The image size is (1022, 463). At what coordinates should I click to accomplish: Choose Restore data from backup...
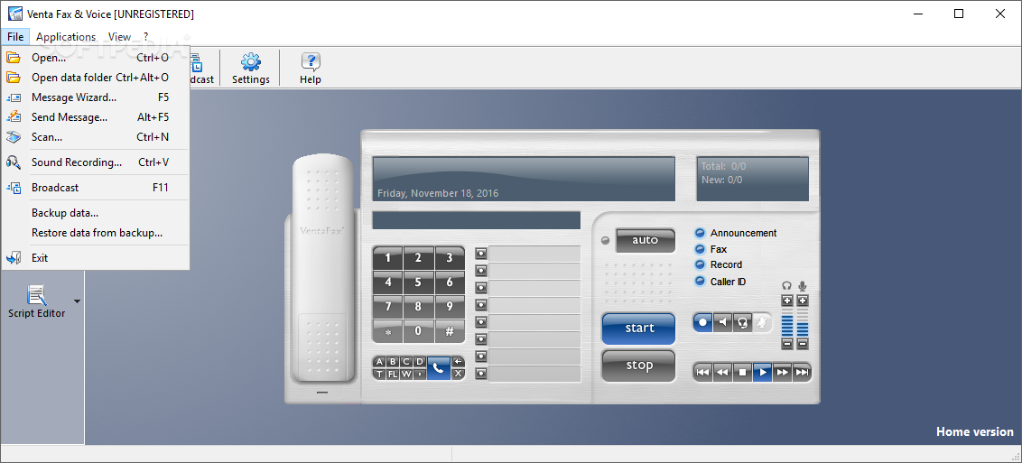coord(95,233)
